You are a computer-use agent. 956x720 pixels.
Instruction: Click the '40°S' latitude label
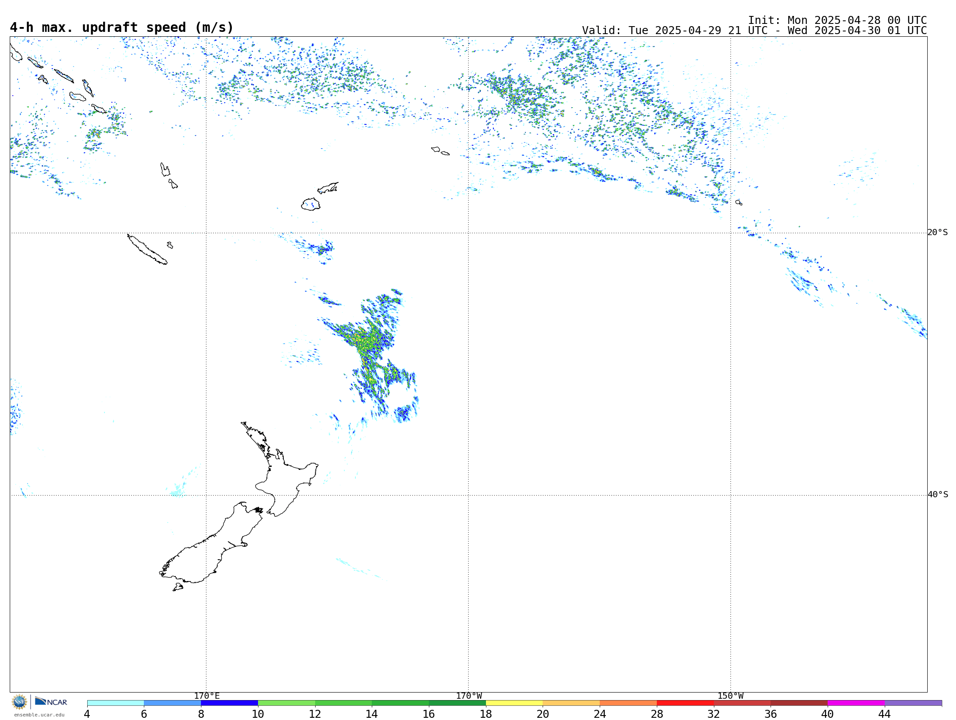click(938, 495)
